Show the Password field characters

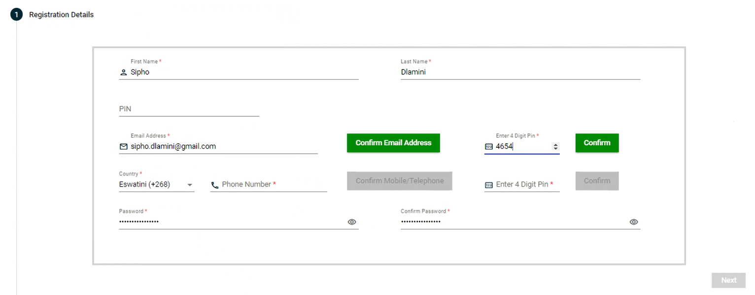tap(352, 222)
